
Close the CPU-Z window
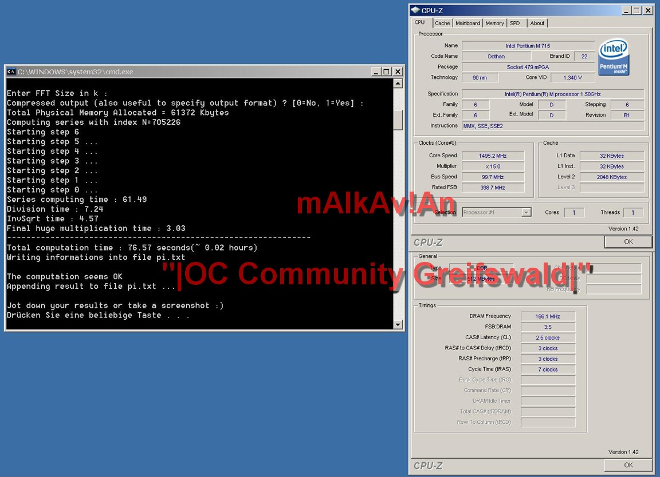pos(648,10)
